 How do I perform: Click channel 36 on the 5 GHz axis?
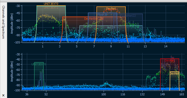(x=27, y=94)
